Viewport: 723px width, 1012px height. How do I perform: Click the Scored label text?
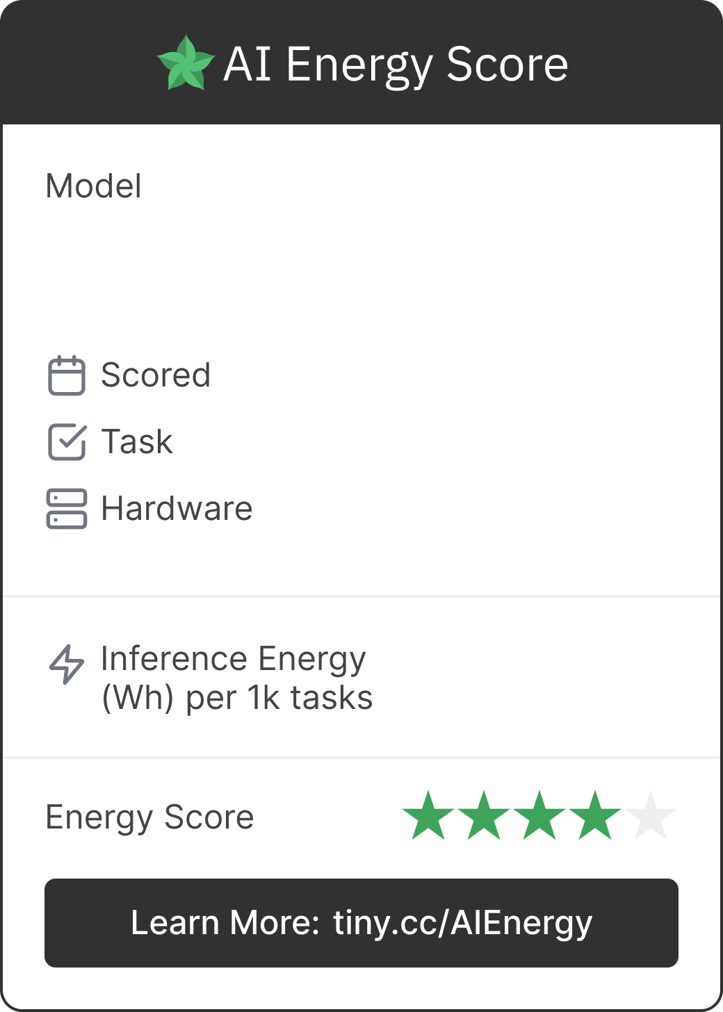156,375
